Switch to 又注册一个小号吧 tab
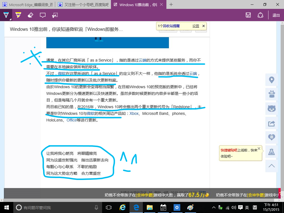Image resolution: width=284 pixels, height=213 pixels. [83, 4]
